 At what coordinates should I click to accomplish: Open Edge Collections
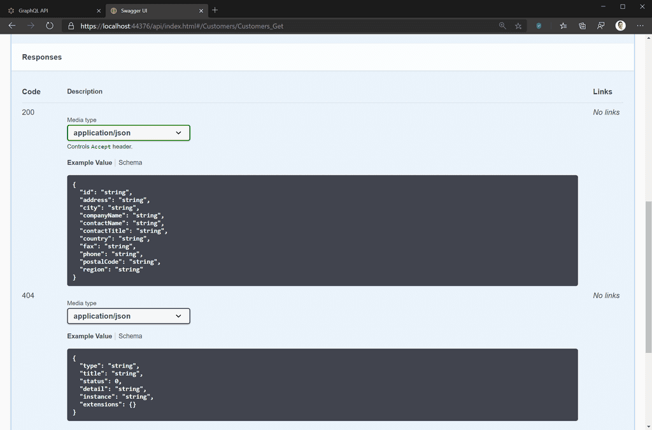(x=582, y=25)
